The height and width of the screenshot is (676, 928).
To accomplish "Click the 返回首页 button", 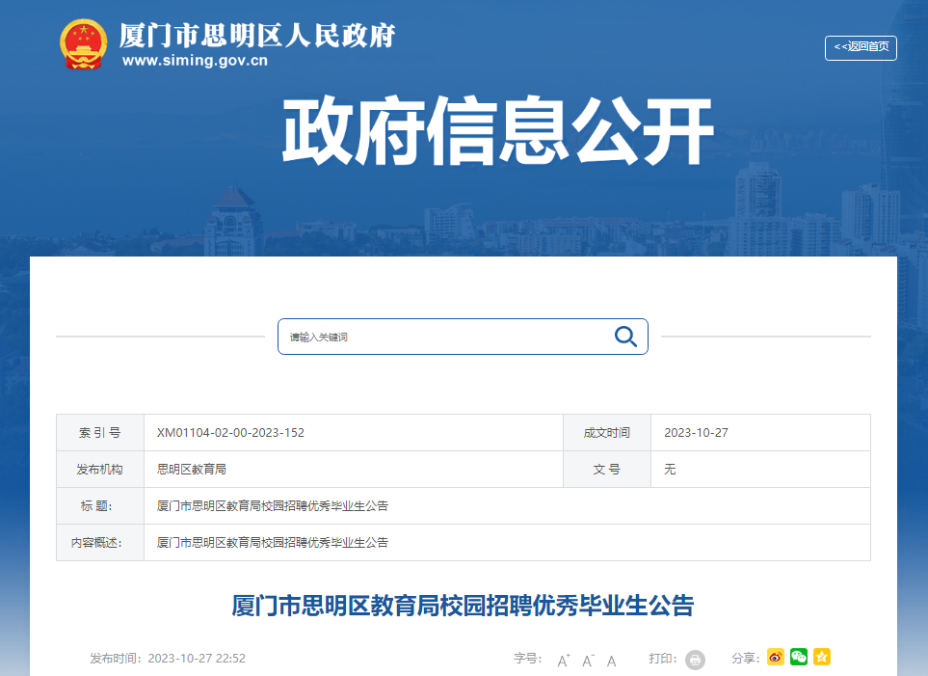I will coord(861,47).
